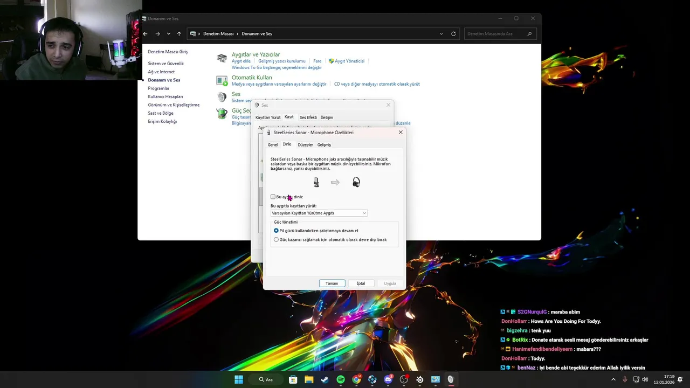Image resolution: width=690 pixels, height=388 pixels.
Task: Open 'Sistem ve Güvenlik' category
Action: point(165,64)
